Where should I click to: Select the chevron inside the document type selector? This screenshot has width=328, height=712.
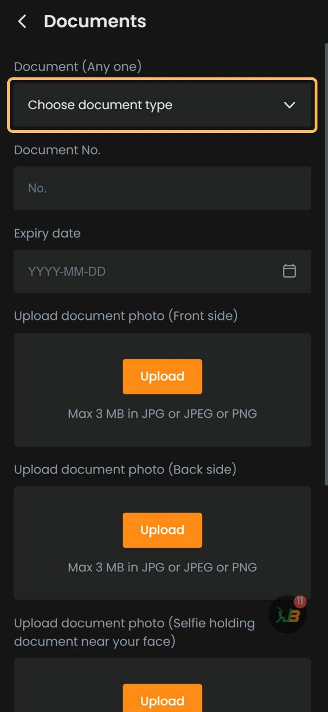click(289, 105)
